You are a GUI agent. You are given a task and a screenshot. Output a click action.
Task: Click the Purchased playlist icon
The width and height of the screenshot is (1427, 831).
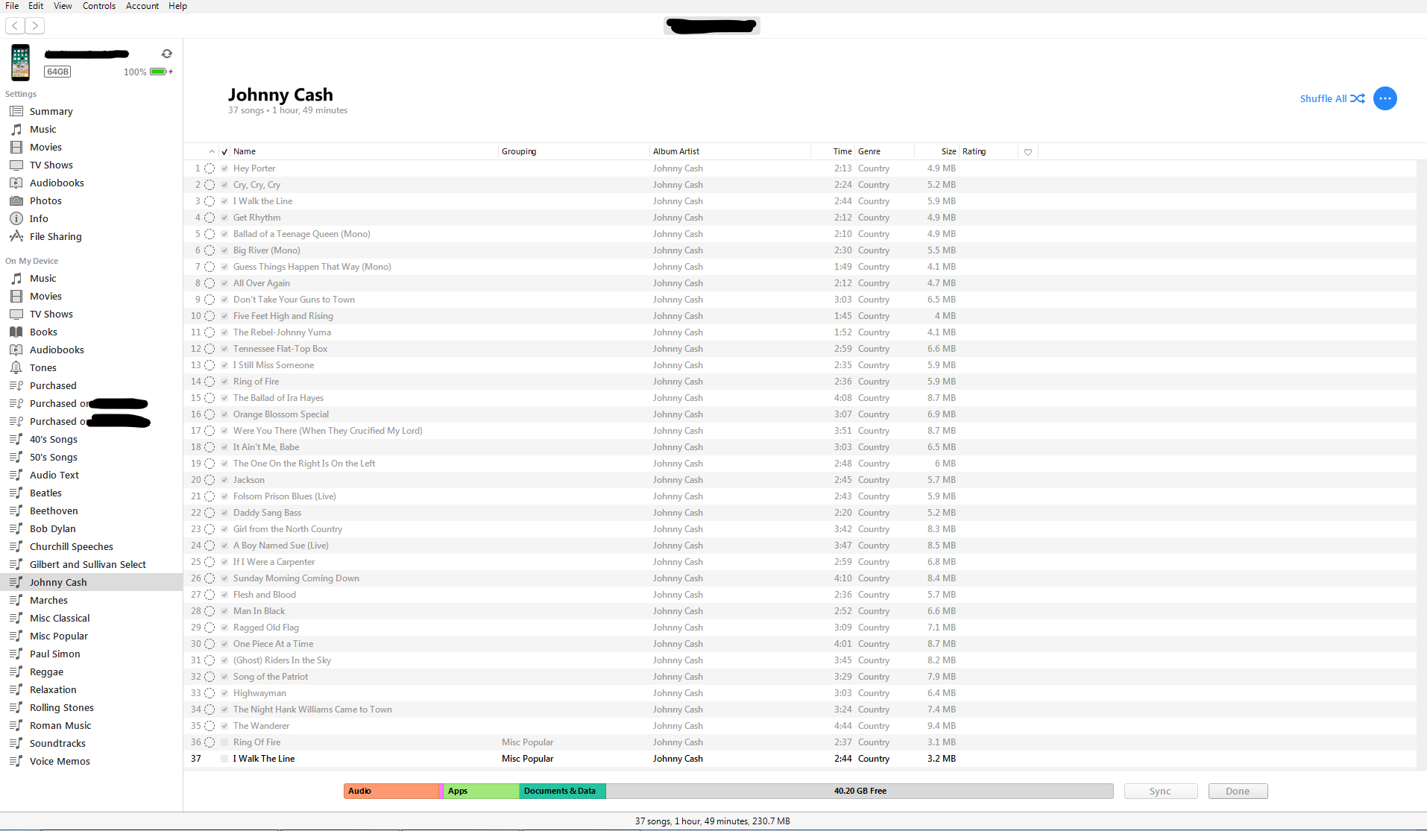tap(16, 385)
